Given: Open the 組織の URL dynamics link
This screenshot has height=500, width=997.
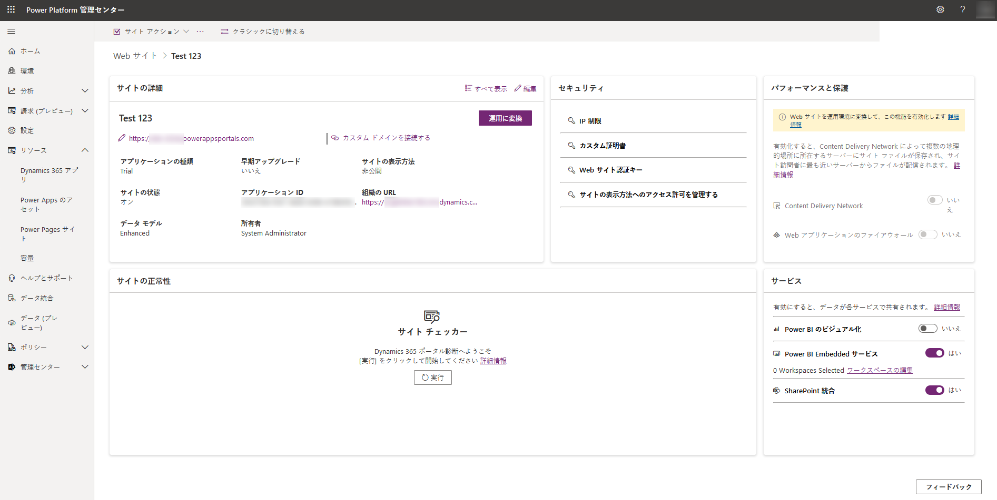Looking at the screenshot, I should [419, 202].
